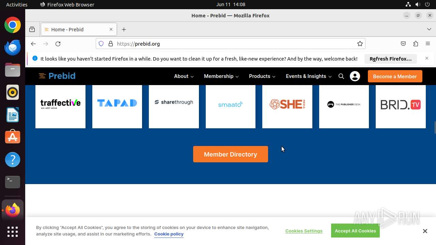
Task: Close the cookie consent banner
Action: point(425,231)
